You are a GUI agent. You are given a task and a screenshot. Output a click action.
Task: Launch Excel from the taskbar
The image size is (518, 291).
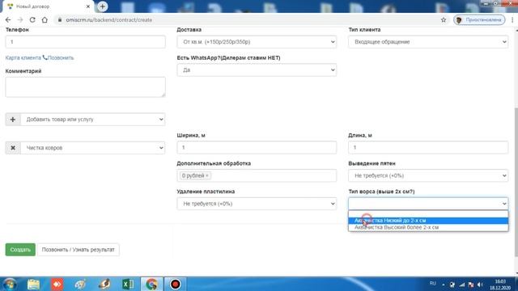coord(128,284)
